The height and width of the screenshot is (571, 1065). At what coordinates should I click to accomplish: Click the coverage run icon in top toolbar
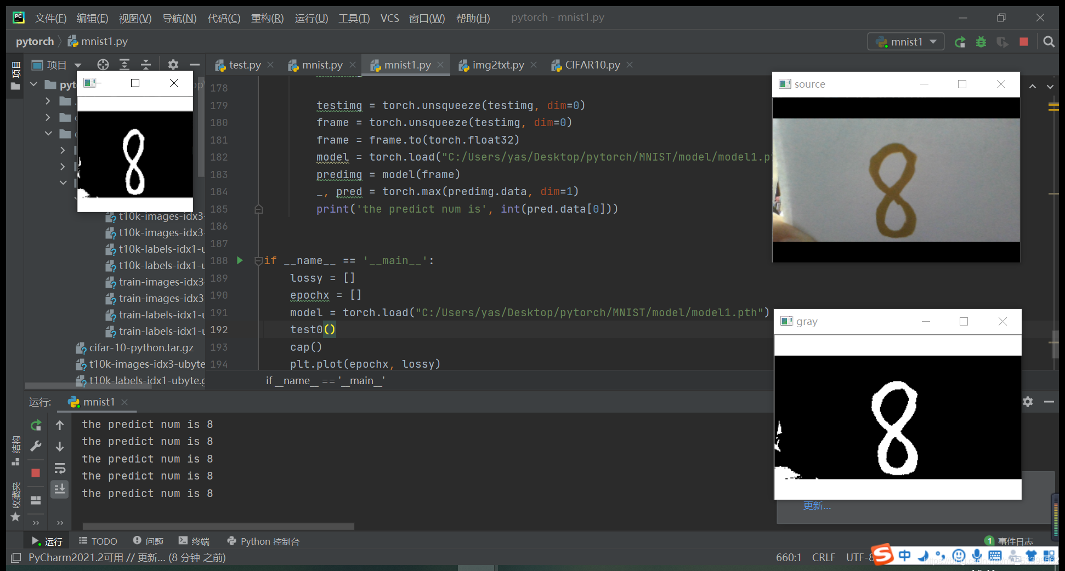click(1002, 42)
